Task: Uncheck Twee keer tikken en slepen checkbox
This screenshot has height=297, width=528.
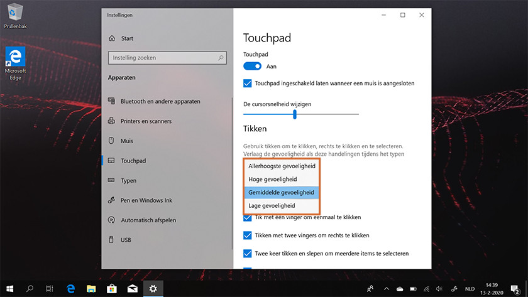Action: (248, 253)
